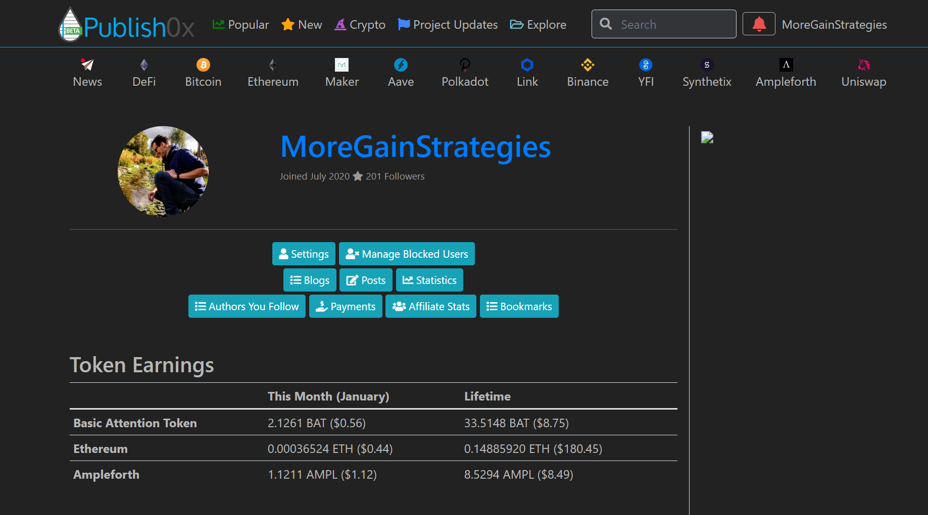Click the '2.1261 BAT ($0.56)' monthly value
The height and width of the screenshot is (515, 928).
(317, 423)
